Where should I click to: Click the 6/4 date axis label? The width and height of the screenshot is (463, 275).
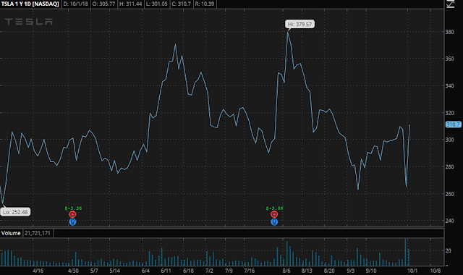pos(145,271)
